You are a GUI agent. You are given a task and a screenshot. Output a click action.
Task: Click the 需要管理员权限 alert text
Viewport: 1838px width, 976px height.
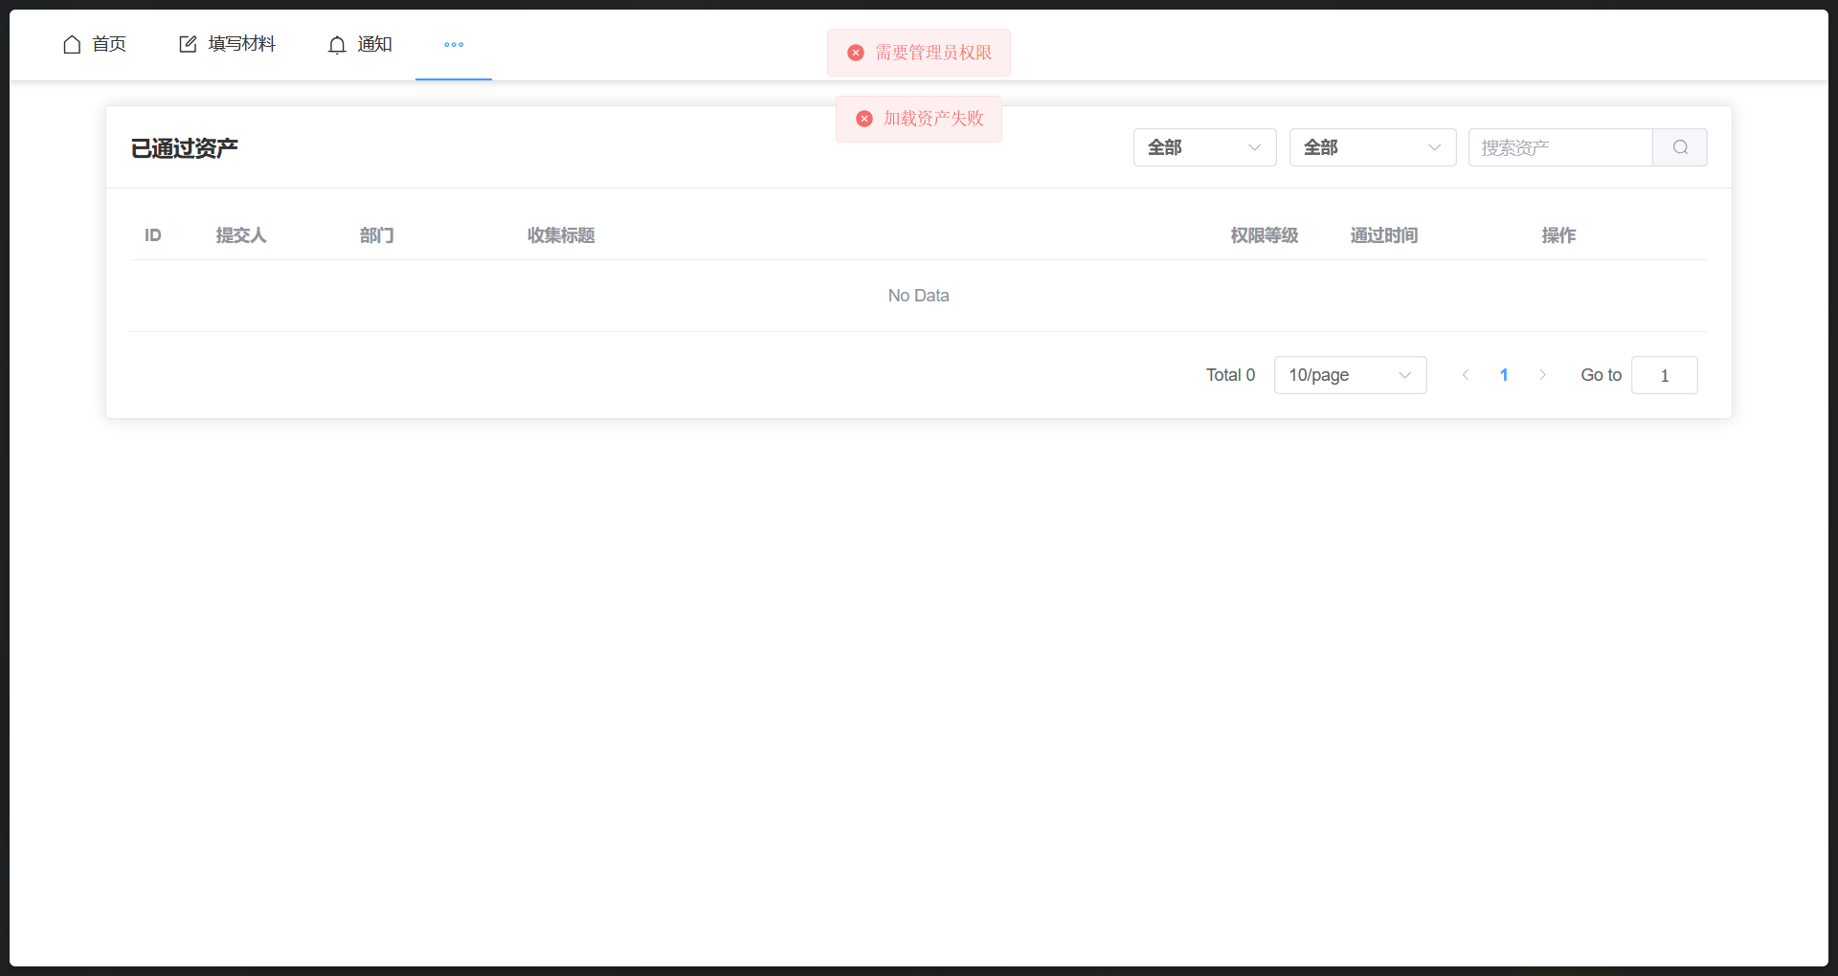933,53
